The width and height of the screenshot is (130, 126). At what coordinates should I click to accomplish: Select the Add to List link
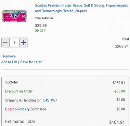pos(9,62)
